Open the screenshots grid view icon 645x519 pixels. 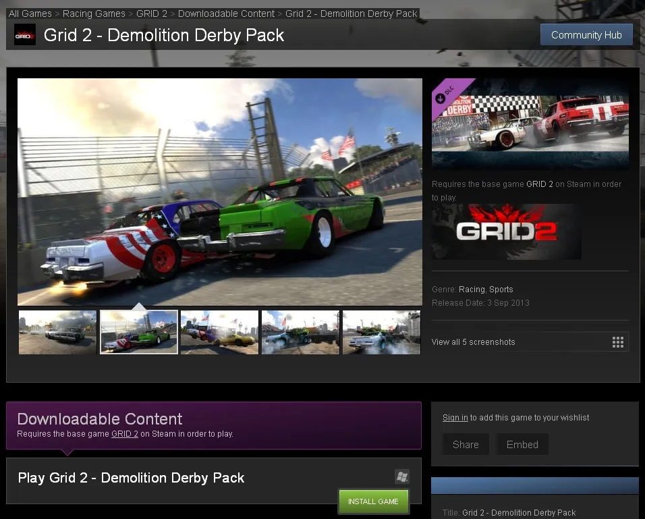point(617,342)
